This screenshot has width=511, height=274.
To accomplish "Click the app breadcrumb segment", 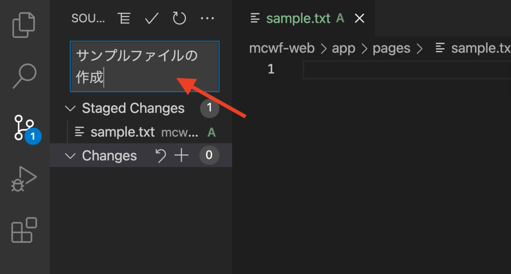I will tap(343, 48).
